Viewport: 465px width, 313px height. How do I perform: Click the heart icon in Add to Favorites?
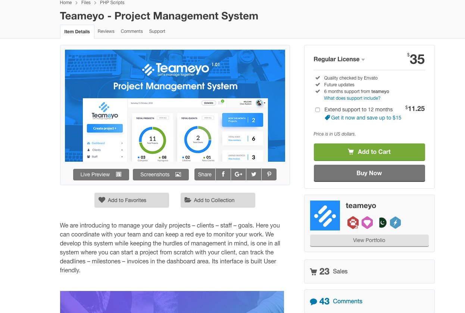coord(102,200)
